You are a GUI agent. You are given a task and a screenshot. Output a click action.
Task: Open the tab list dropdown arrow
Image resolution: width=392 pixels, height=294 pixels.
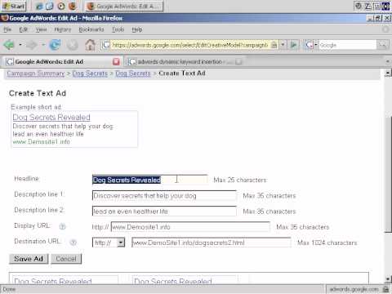click(387, 62)
